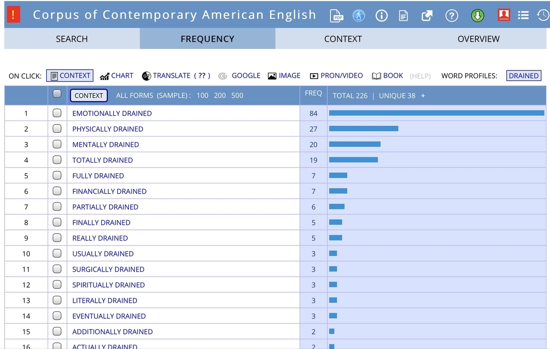Open the PDF document icon
The image size is (550, 349).
[337, 16]
